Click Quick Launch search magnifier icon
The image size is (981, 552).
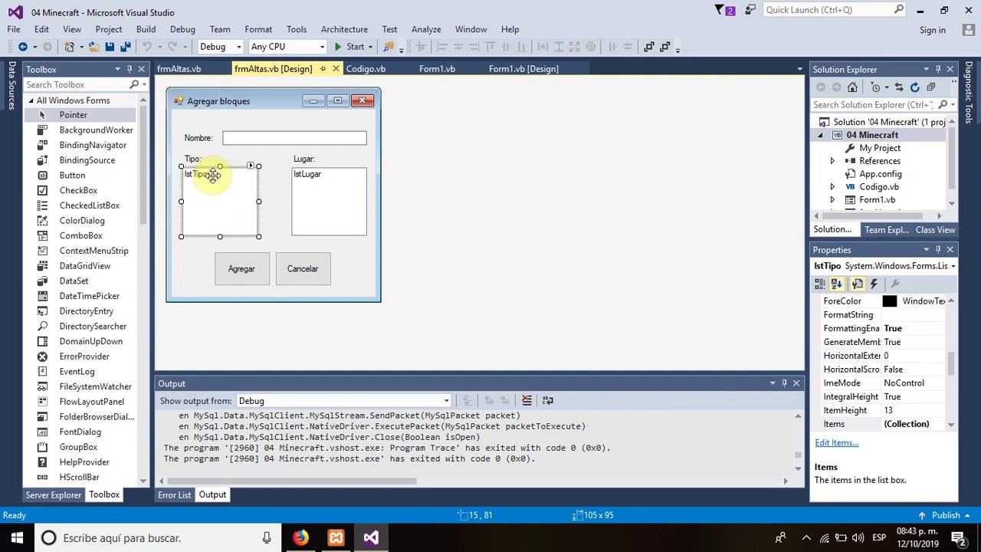899,10
